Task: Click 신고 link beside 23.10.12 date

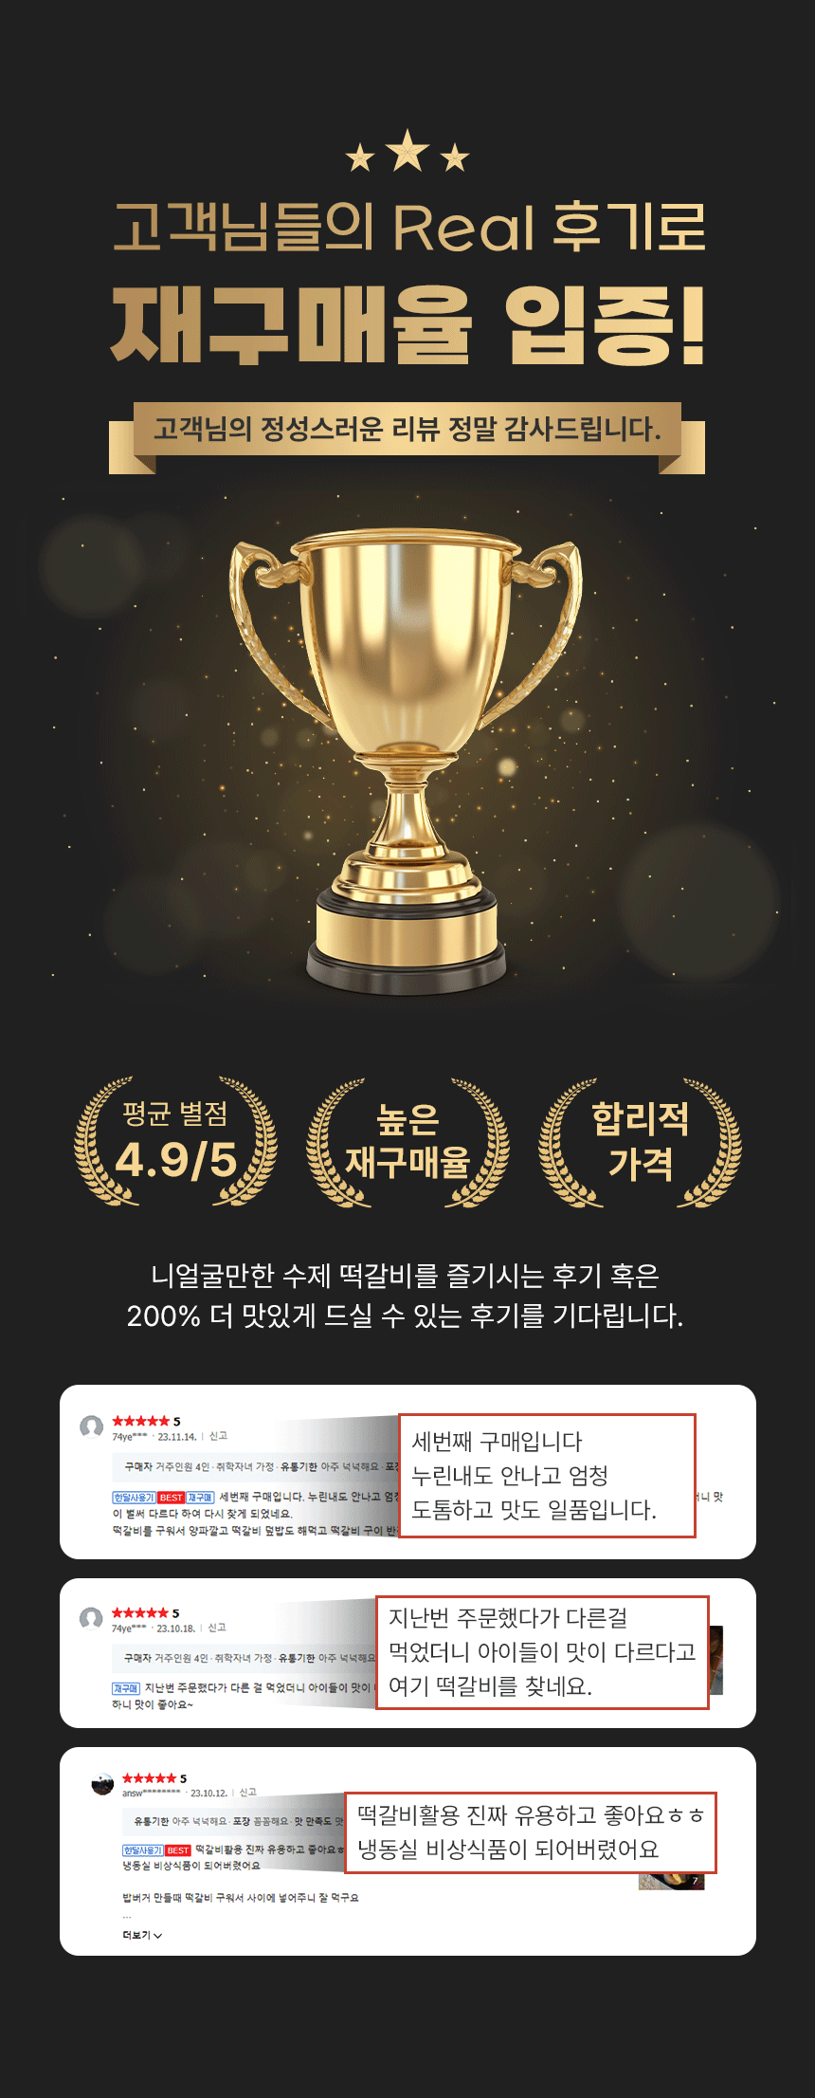Action: pyautogui.click(x=248, y=1793)
